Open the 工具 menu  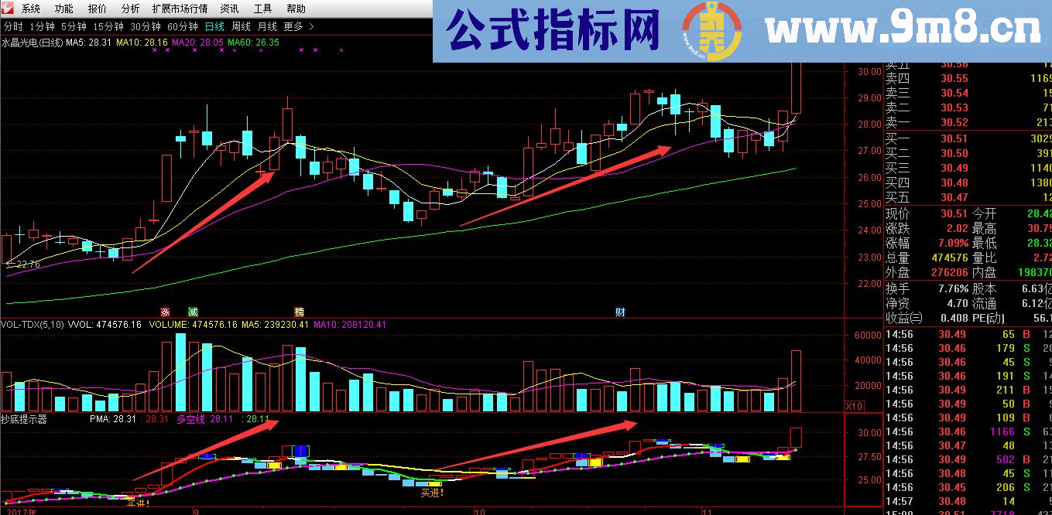(262, 8)
